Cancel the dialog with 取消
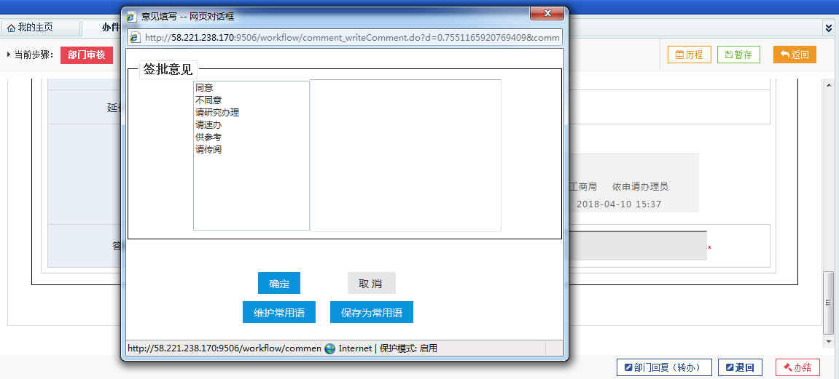This screenshot has height=379, width=839. pyautogui.click(x=371, y=284)
